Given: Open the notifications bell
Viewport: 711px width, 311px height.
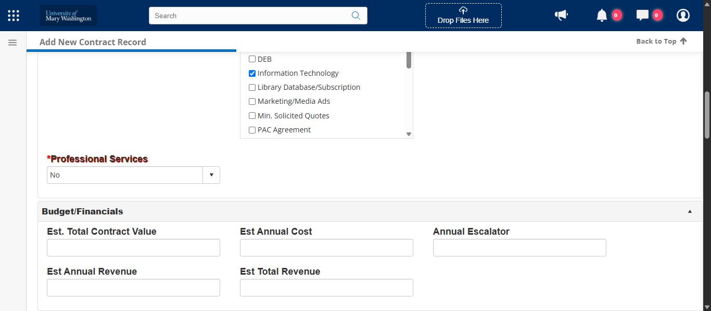Looking at the screenshot, I should [x=603, y=15].
